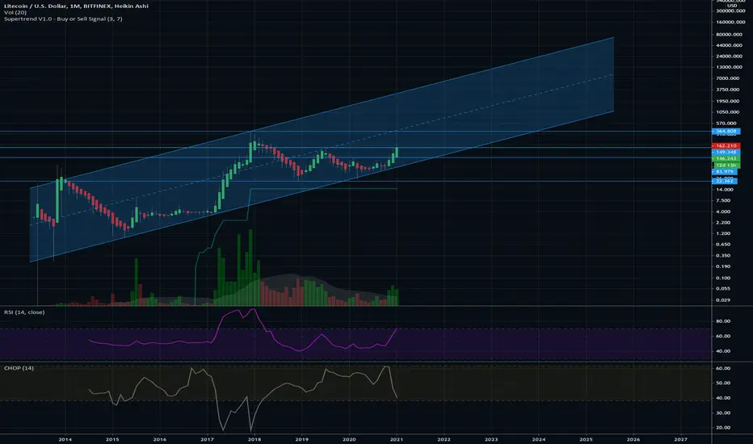Click the 2017 label on time axis
The image size is (753, 444).
[207, 439]
